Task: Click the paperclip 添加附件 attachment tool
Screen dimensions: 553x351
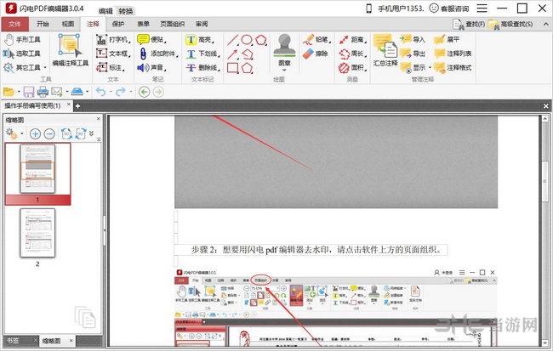Action: point(157,54)
